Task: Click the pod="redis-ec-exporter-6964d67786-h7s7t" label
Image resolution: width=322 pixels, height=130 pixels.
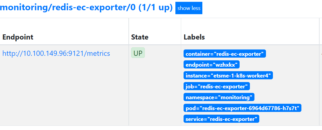Action: (x=243, y=108)
